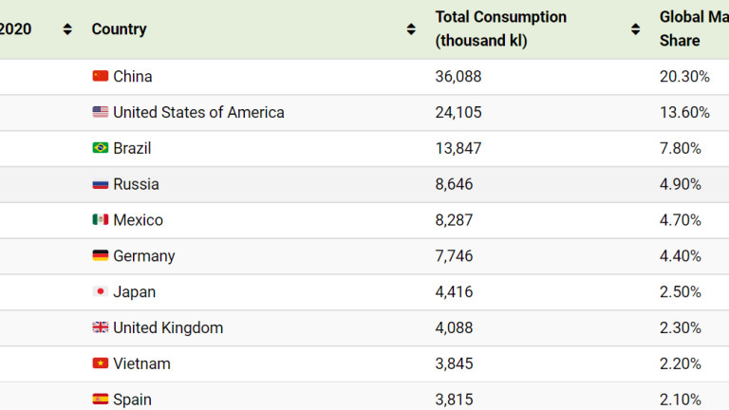Open the United States of America entry
The height and width of the screenshot is (410, 729).
coord(198,112)
